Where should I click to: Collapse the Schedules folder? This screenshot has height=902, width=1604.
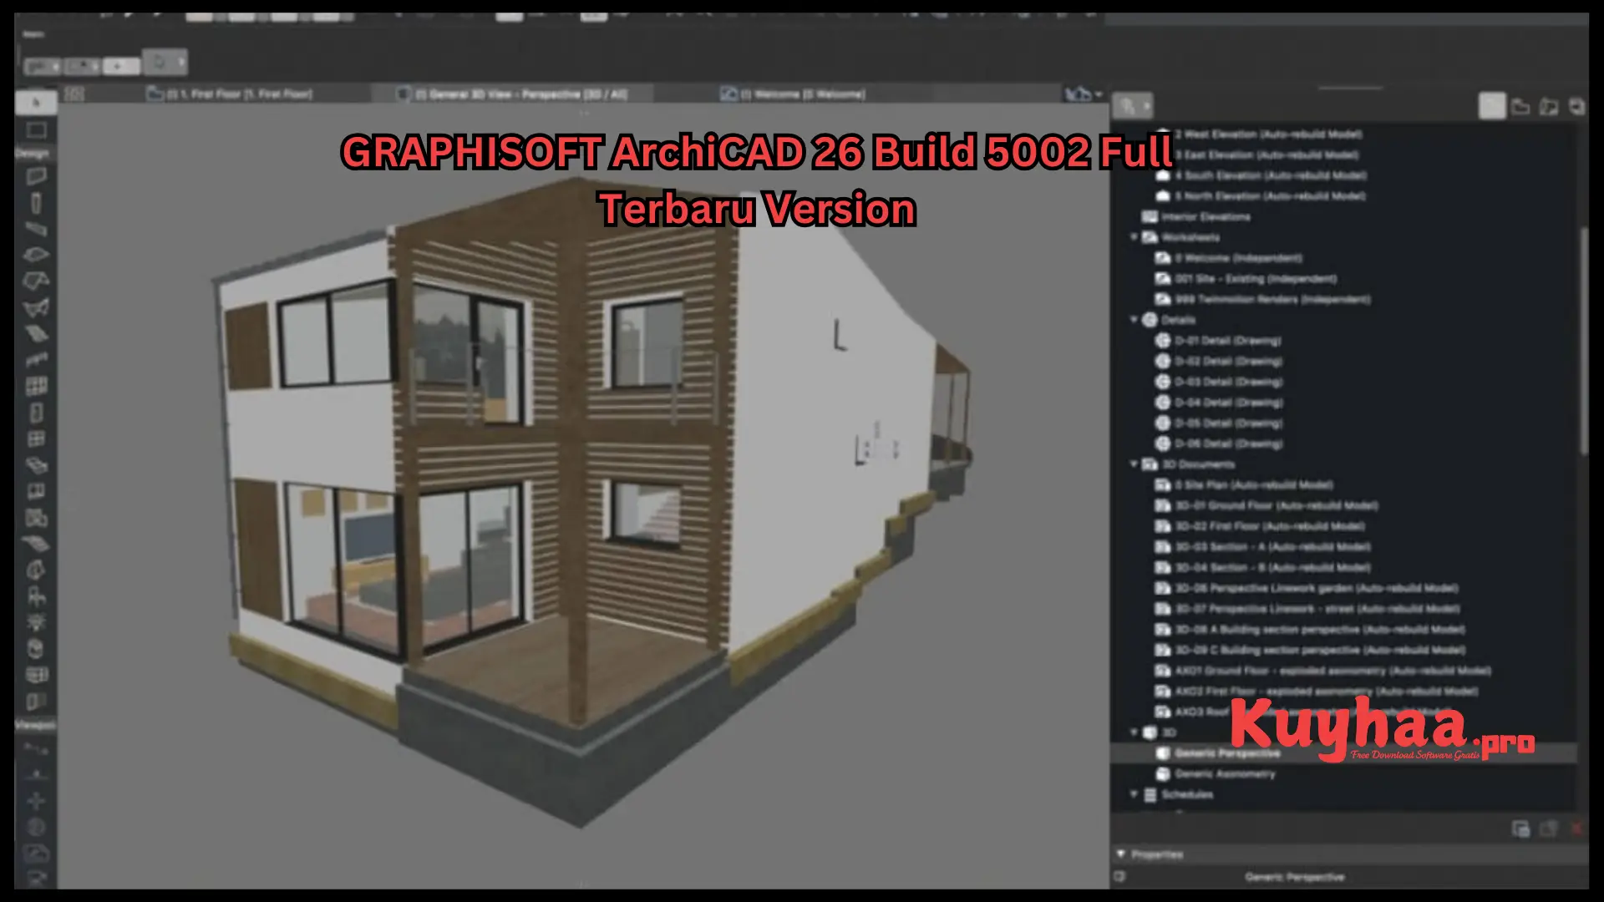click(x=1134, y=794)
